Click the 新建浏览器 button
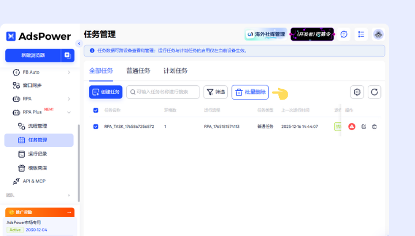Viewport: 415px width, 236px height. (x=33, y=55)
